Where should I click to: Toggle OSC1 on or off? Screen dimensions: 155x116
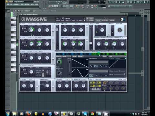[21, 24]
